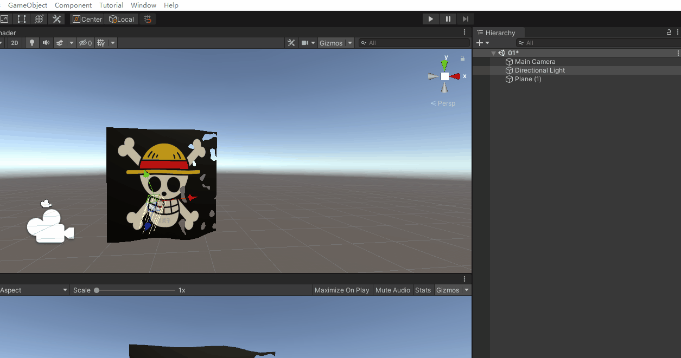This screenshot has height=358, width=681.
Task: Open the Game view Aspect dropdown
Action: point(35,290)
